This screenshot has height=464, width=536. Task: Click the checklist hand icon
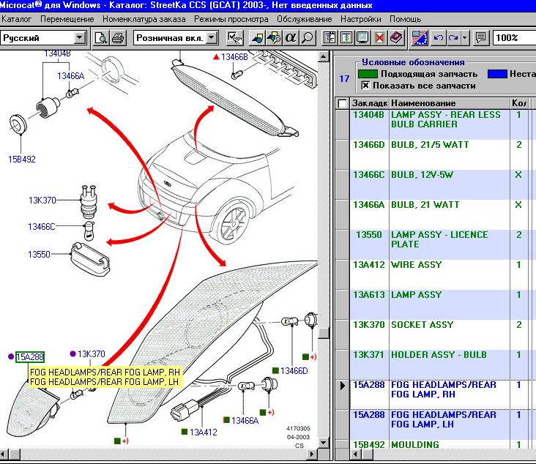235,37
